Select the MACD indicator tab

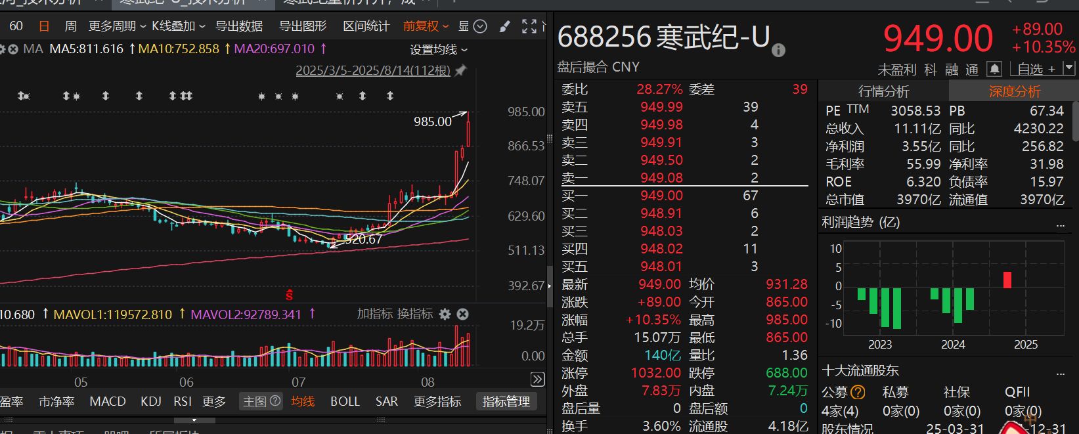click(x=107, y=401)
